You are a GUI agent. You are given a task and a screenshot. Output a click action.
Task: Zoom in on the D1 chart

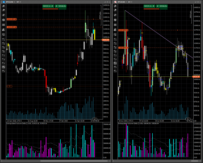pos(115,6)
